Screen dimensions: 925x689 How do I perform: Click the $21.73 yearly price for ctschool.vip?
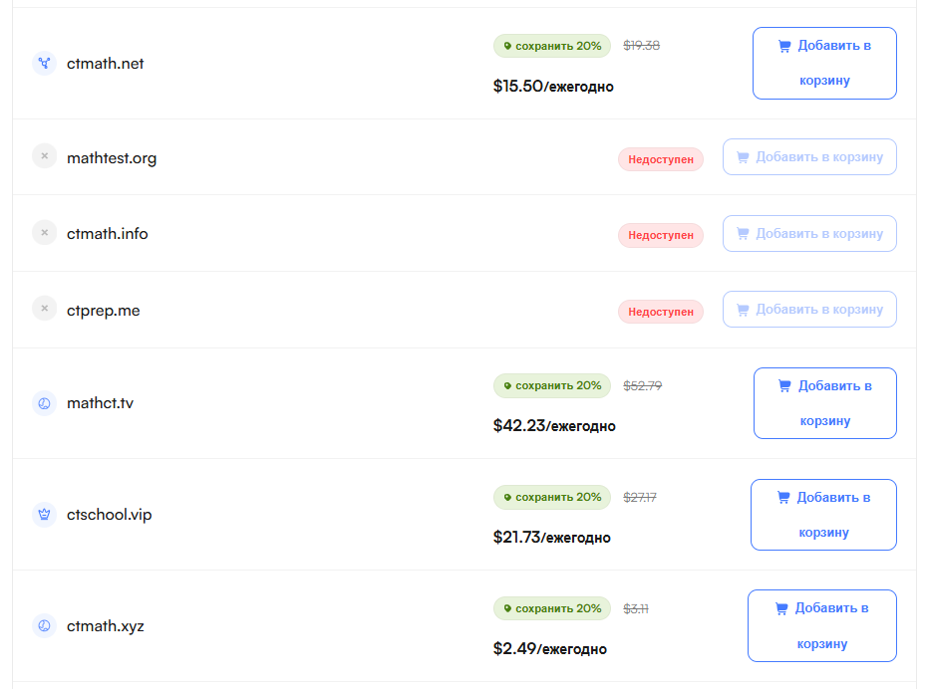551,538
